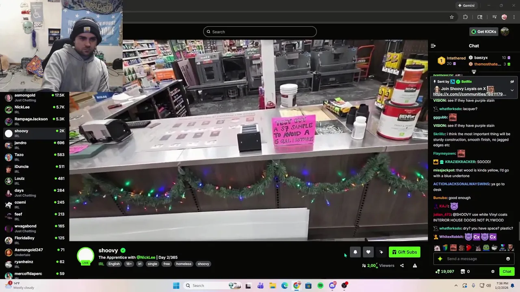This screenshot has width=520, height=292.
Task: Open the Windows Start menu
Action: (x=176, y=286)
